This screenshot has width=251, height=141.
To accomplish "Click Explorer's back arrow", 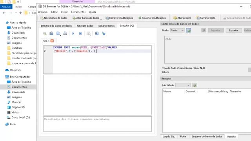I will (x=4, y=13).
